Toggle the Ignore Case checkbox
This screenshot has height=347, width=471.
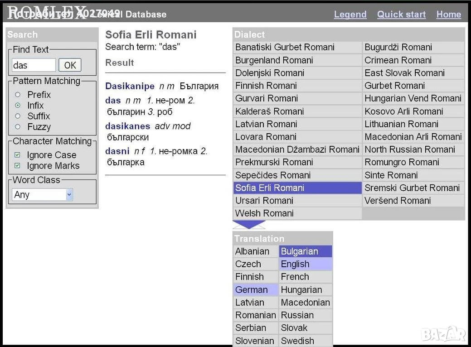pyautogui.click(x=17, y=155)
